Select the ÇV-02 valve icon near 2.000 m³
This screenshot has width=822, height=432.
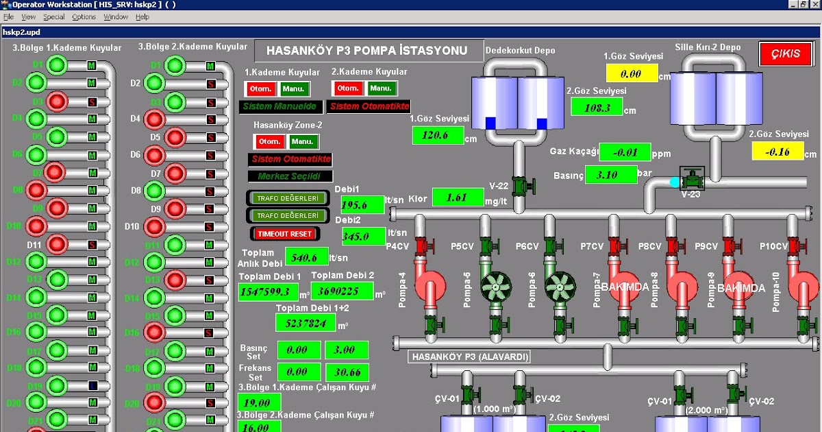(735, 394)
